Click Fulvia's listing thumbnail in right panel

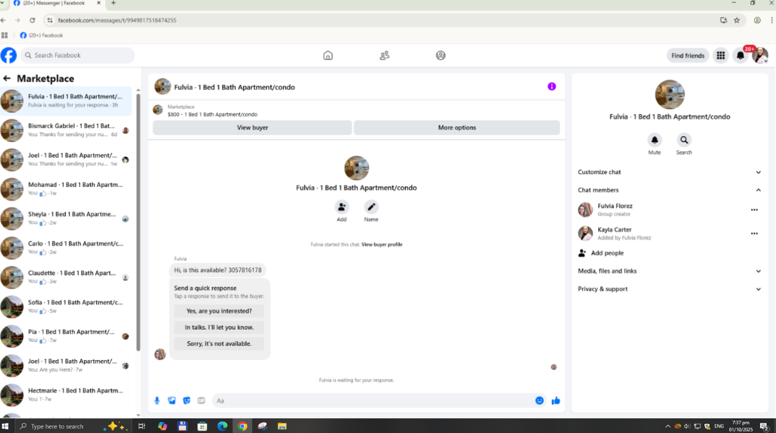tap(670, 94)
